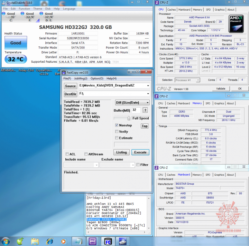Viewport: 249px width, 246px height.
Task: Switch to Caches tab in top CPU-Z window
Action: (172, 10)
